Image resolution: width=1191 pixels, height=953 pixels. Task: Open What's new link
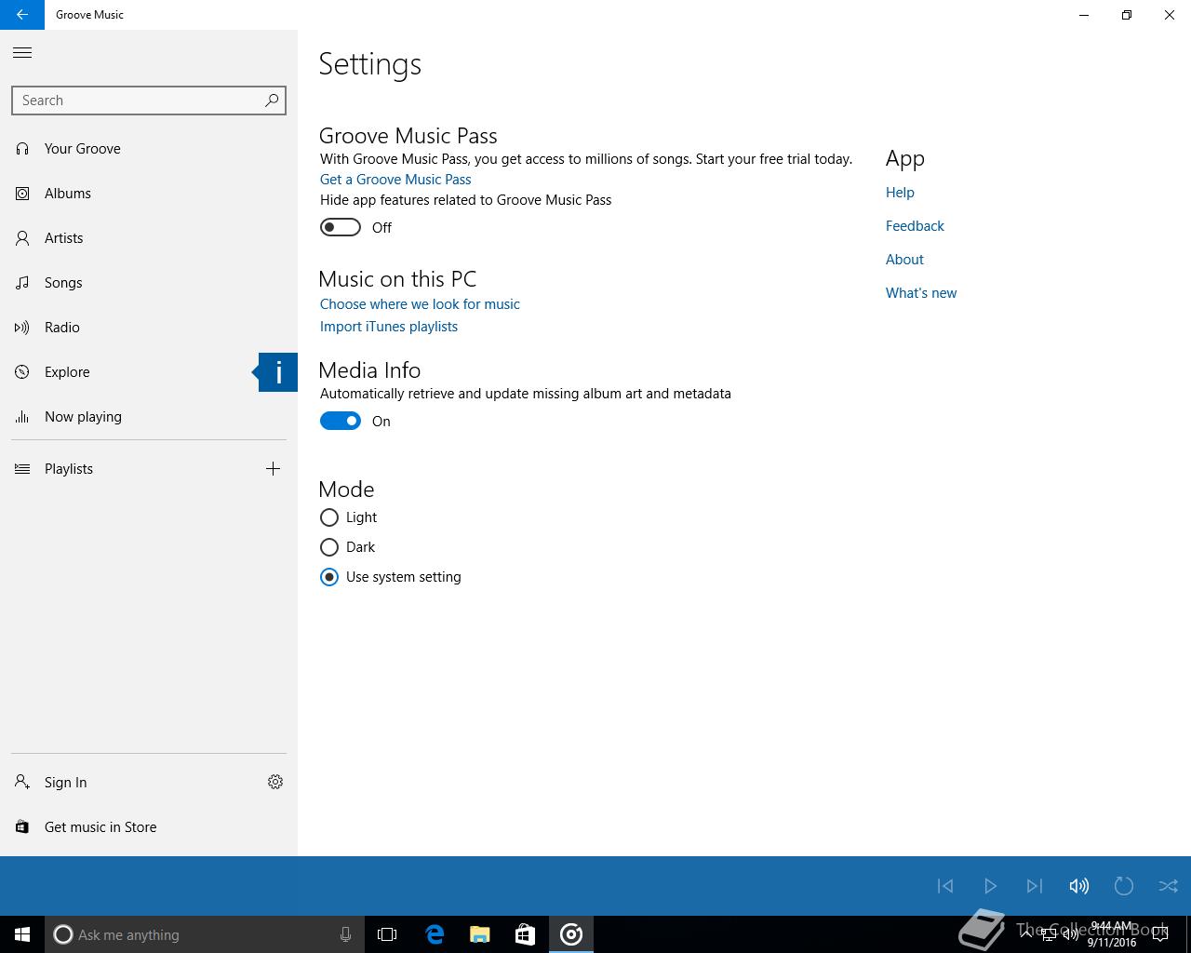[x=921, y=293]
